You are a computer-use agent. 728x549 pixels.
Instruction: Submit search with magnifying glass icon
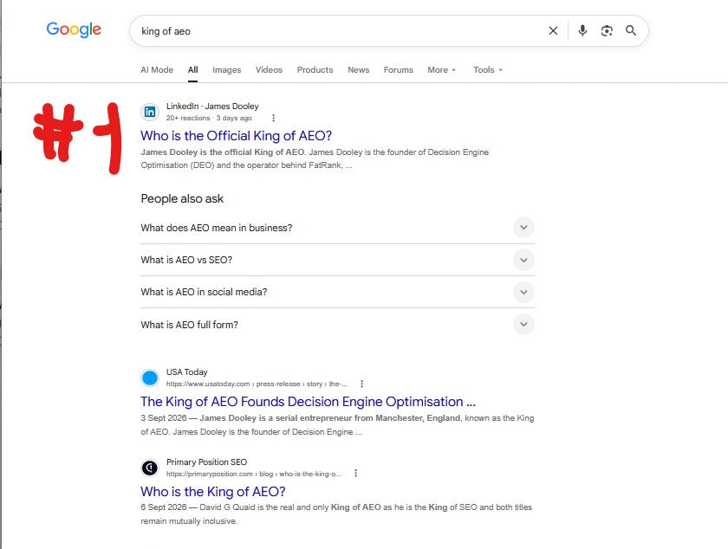(x=631, y=30)
